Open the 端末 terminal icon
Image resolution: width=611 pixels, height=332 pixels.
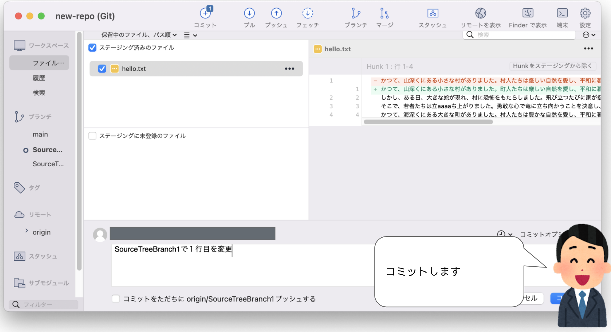click(563, 16)
